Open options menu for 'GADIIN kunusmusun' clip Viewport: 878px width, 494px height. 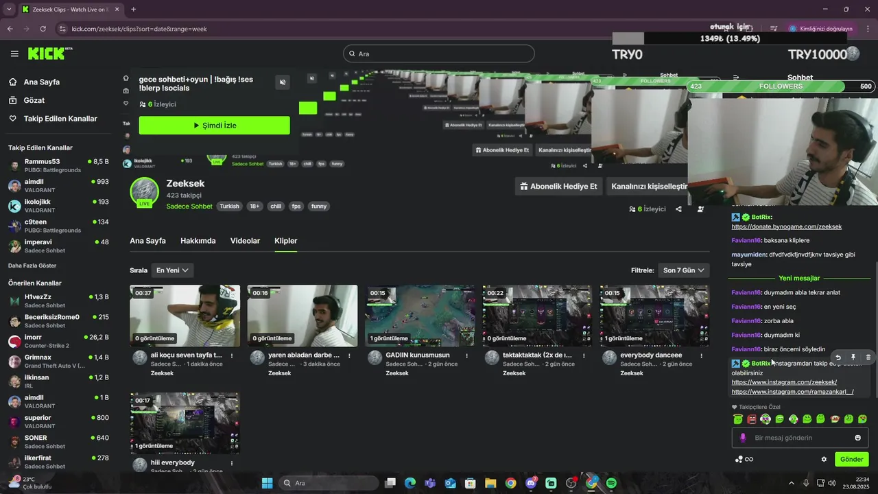click(x=467, y=355)
